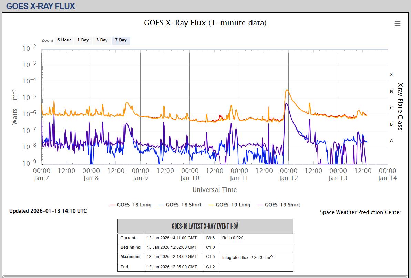Click the GOES X-RAY FLUX heading

(x=41, y=6)
